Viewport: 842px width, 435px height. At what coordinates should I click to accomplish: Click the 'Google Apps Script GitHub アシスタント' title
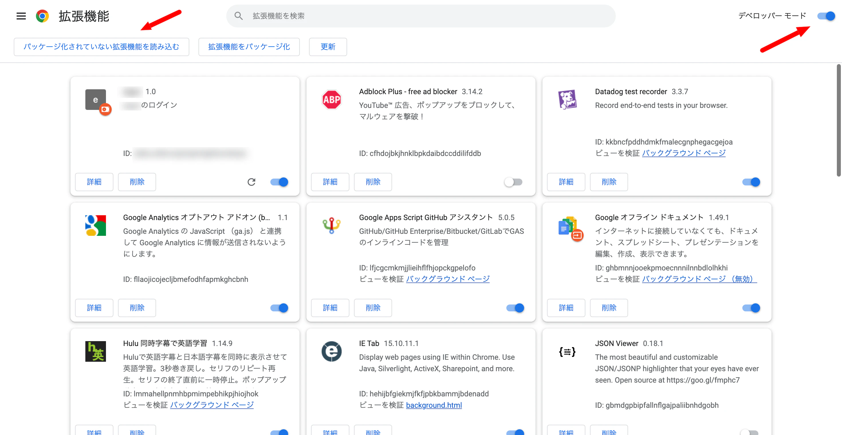tap(426, 217)
